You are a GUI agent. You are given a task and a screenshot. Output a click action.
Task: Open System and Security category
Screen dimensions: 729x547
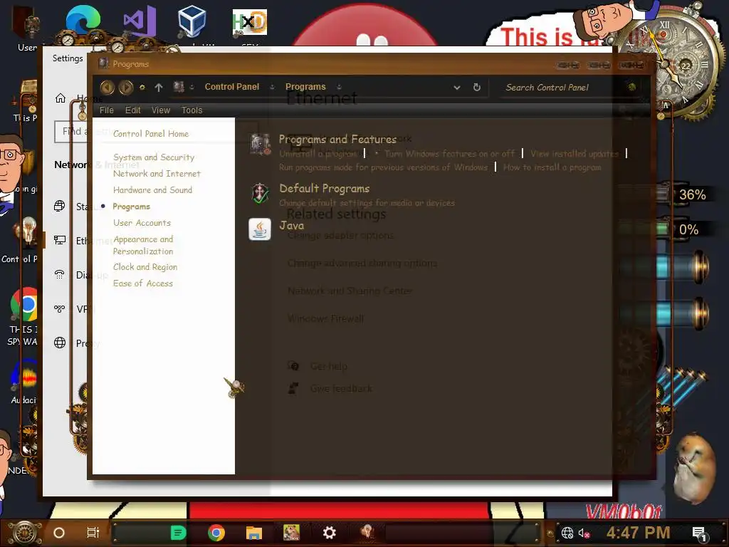tap(154, 157)
